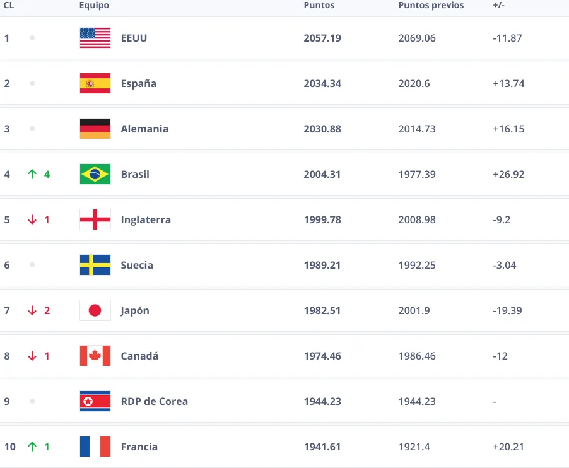Click the Spain flag icon

click(95, 83)
